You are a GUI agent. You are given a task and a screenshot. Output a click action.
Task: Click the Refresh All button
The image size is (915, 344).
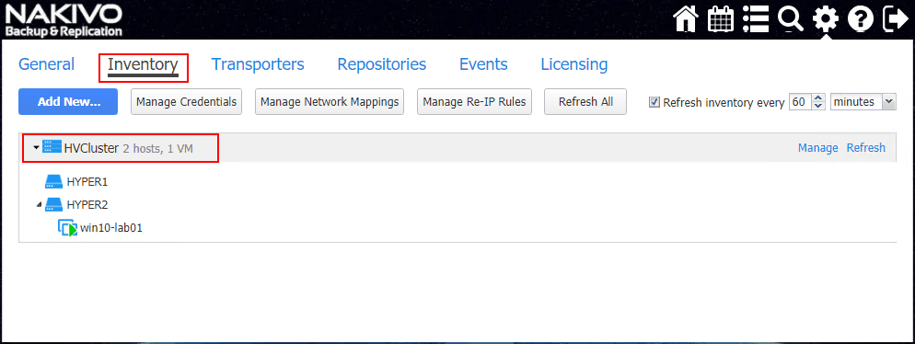pos(585,101)
